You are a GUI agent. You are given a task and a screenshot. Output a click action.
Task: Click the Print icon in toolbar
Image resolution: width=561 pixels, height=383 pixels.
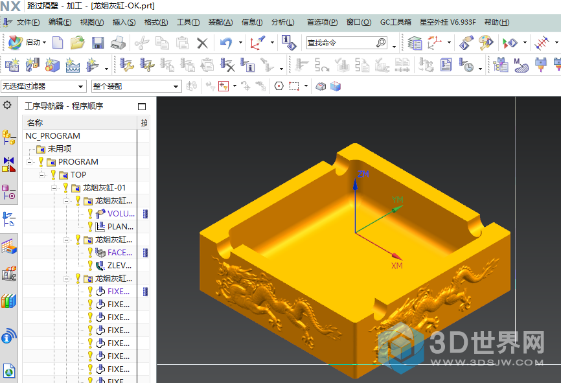(117, 43)
